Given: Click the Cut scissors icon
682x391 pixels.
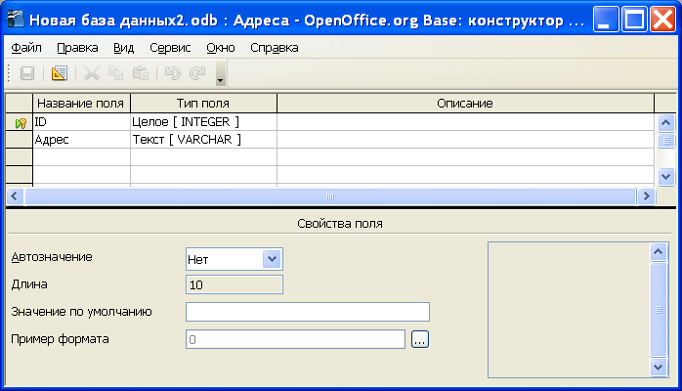Looking at the screenshot, I should [92, 73].
